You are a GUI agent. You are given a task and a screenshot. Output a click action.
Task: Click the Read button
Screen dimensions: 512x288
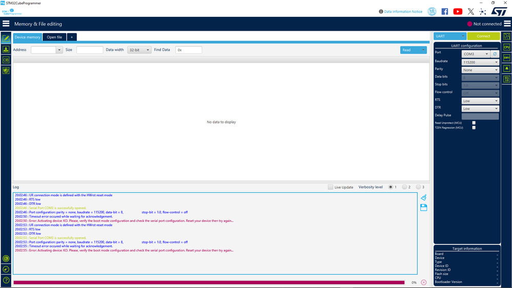(410, 50)
